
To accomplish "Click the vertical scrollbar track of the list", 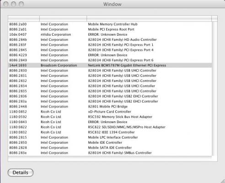I will click(214, 88).
